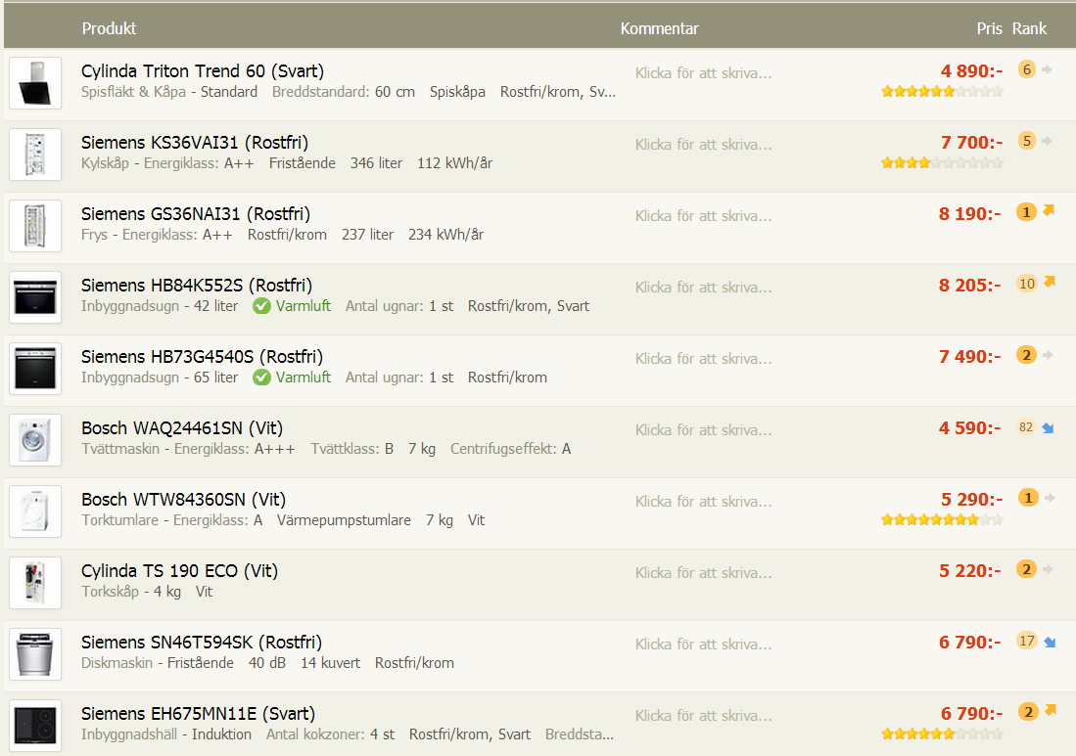Open Bosch WAQ24461SN (Vit) product link
1076x756 pixels.
click(x=182, y=427)
